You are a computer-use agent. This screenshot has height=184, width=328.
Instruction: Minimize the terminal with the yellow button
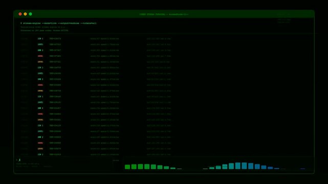coord(25,14)
